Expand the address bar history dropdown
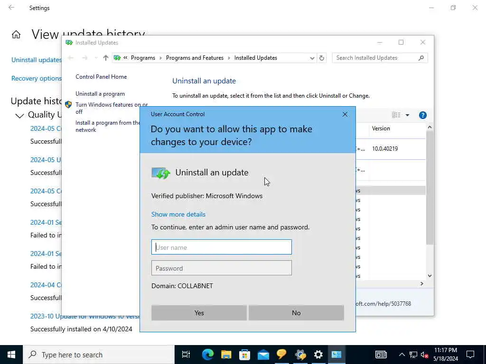This screenshot has height=364, width=486. pos(312,58)
